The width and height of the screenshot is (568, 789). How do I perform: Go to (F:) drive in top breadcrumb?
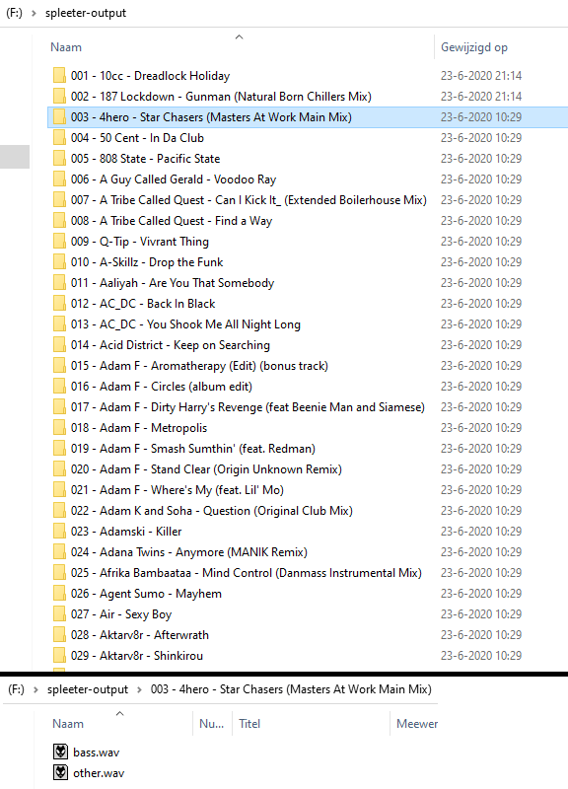[14, 13]
